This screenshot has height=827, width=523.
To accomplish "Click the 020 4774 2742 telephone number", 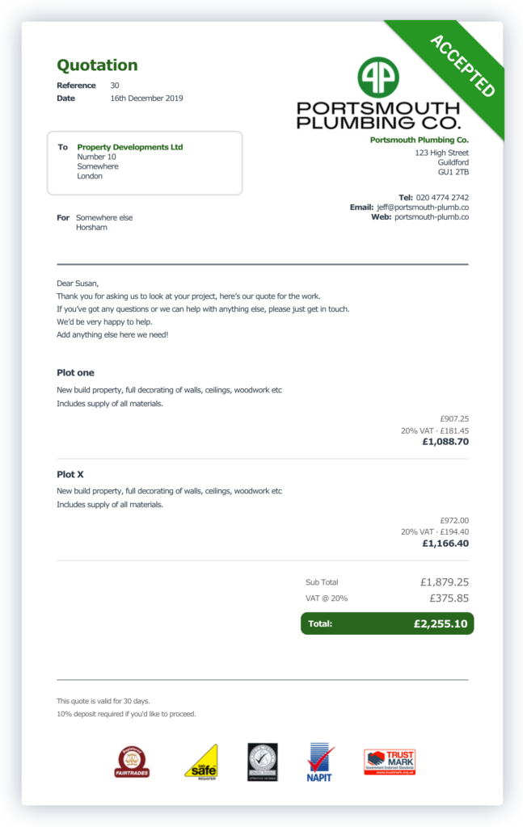I will 442,197.
